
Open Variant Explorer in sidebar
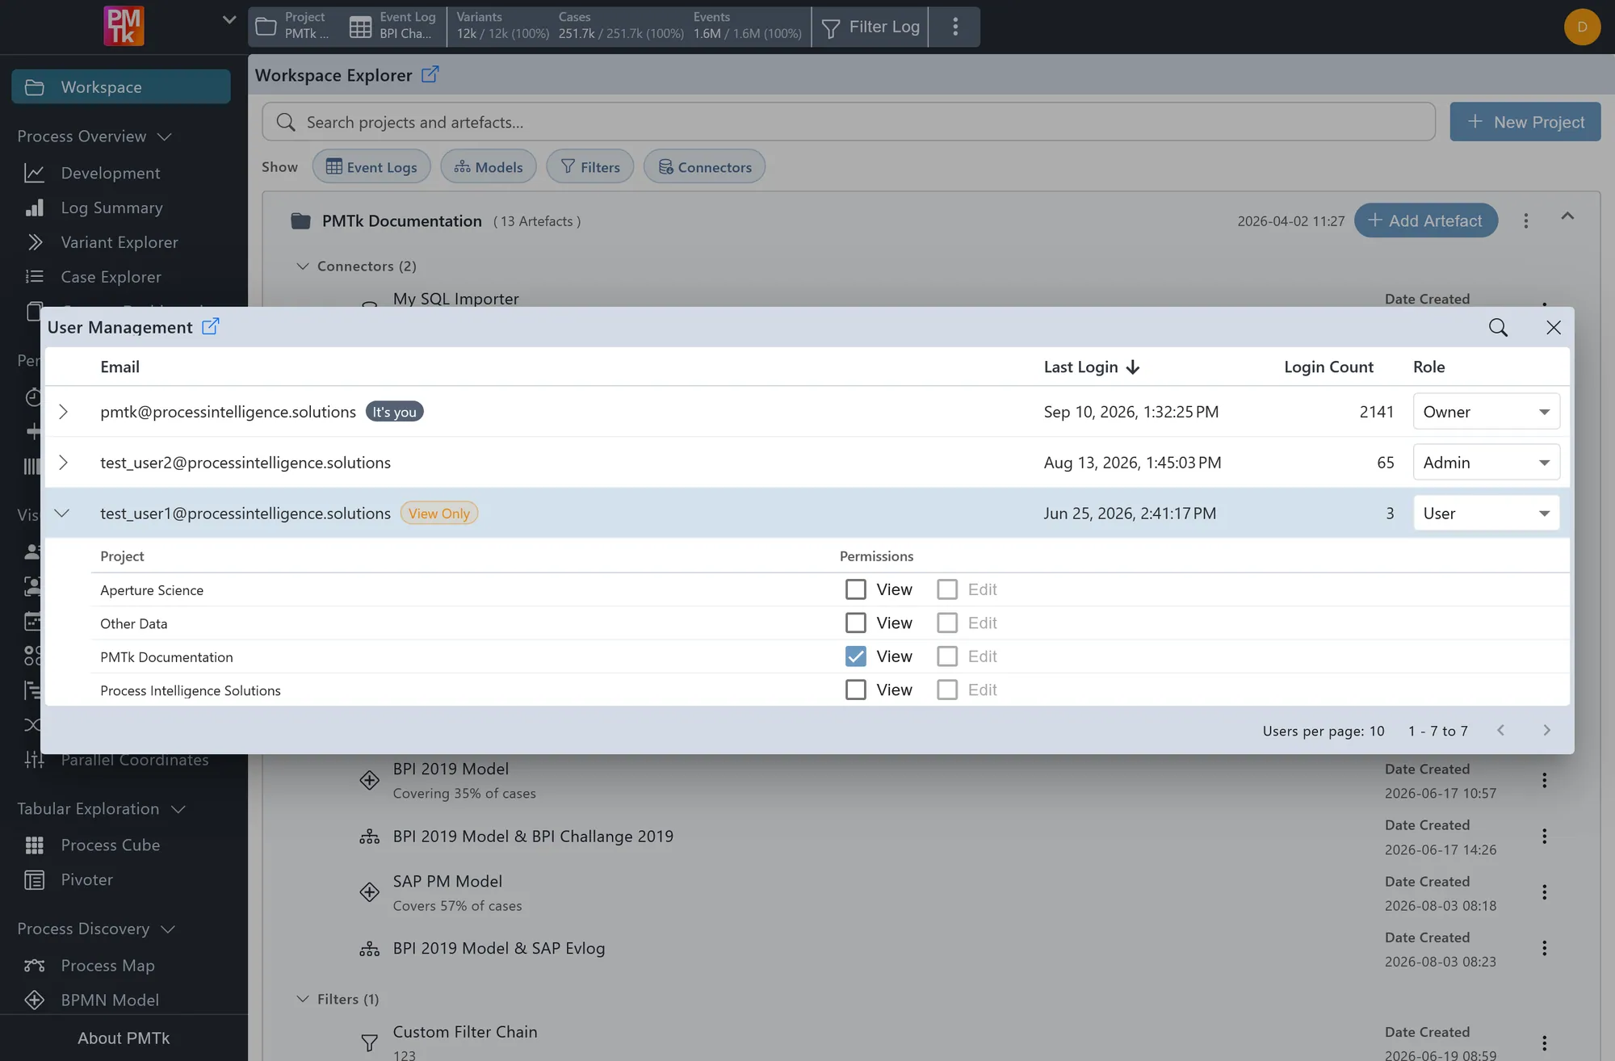(x=120, y=242)
